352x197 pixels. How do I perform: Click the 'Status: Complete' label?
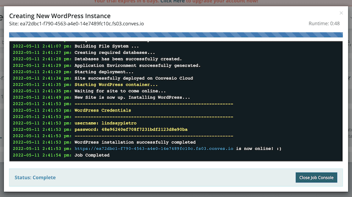[35, 178]
